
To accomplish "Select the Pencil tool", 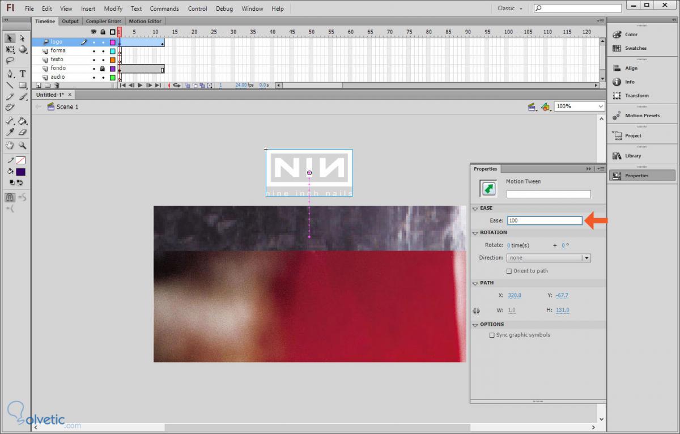I will pos(10,96).
